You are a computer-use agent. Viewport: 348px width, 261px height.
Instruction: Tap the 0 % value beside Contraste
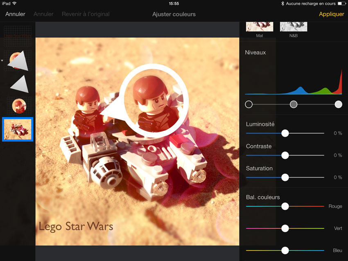(x=338, y=155)
